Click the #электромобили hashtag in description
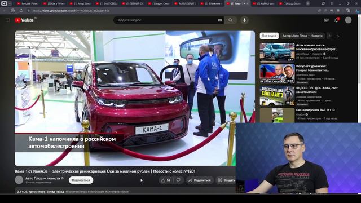Screen dimensions: 361x203 (117, 192)
